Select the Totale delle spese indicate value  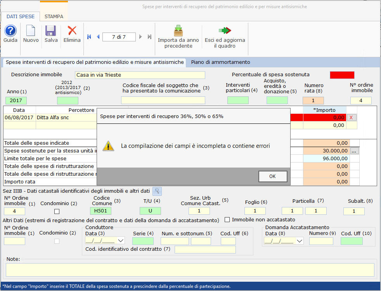326,143
